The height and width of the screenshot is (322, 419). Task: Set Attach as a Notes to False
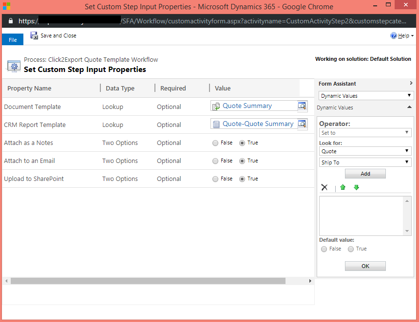click(x=215, y=143)
